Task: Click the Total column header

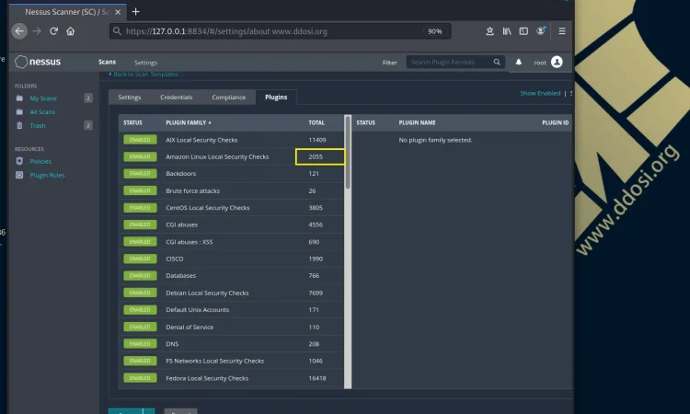Action: click(316, 122)
